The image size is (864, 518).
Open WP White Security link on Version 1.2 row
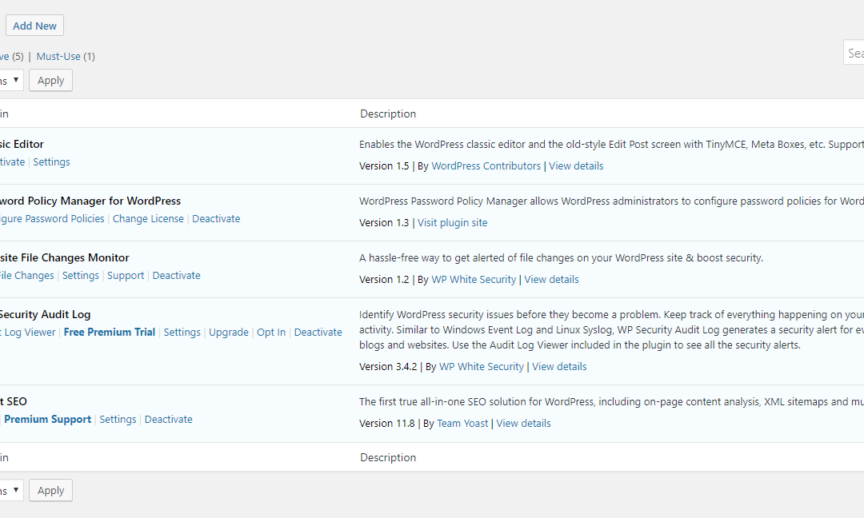coord(474,279)
